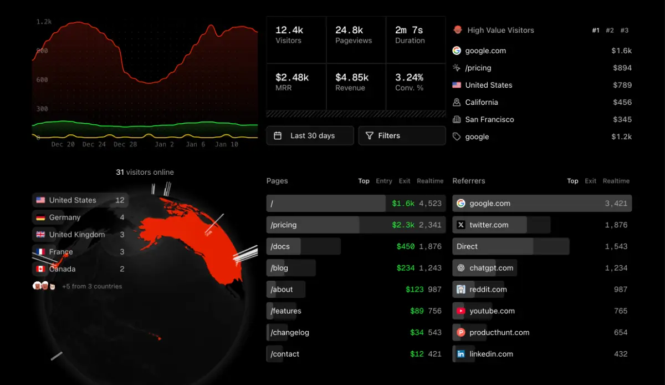The width and height of the screenshot is (665, 385).
Task: Click the Conv. % metric card
Action: pos(416,86)
